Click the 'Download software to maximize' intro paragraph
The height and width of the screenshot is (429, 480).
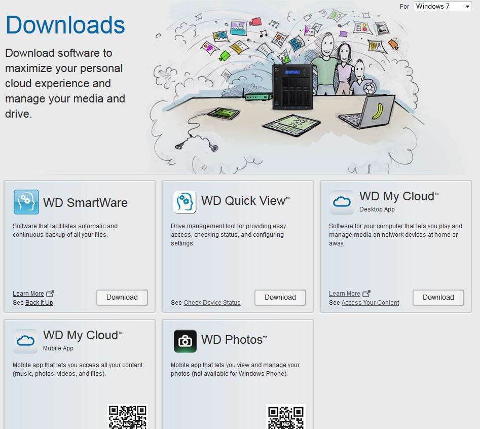[x=65, y=83]
